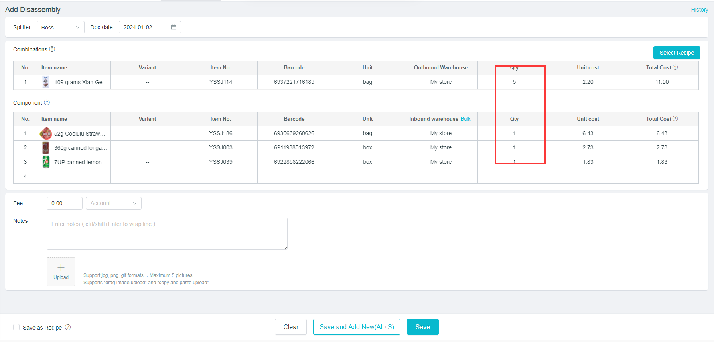Click the 52g Coolulu Strawberry product thumbnail

[x=46, y=134]
